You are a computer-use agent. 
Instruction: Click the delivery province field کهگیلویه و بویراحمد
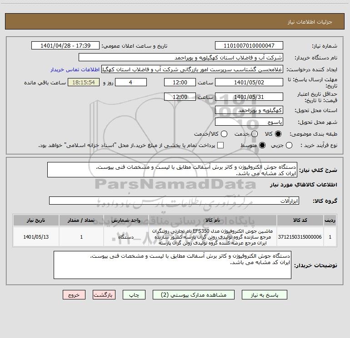tap(249, 110)
